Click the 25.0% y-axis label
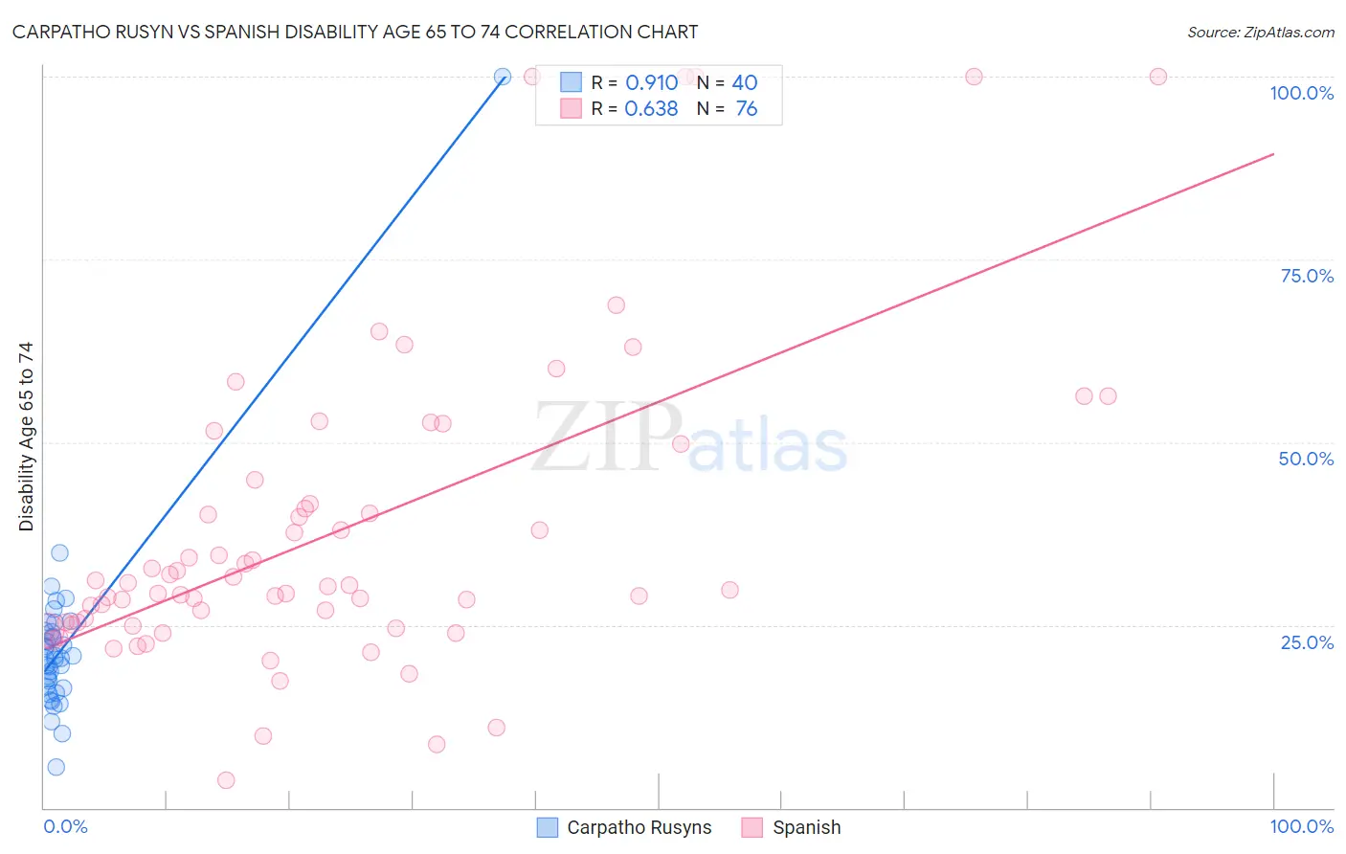 [x=1307, y=642]
